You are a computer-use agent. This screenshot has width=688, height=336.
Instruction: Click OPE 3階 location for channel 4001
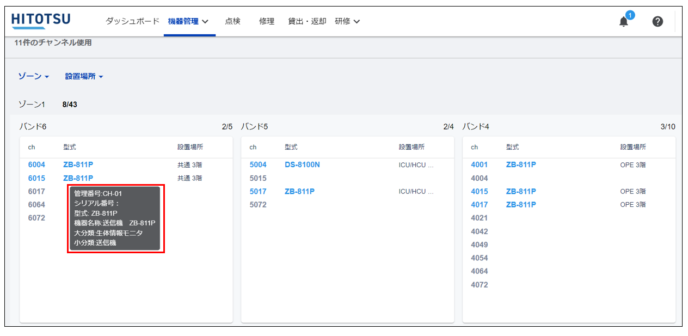click(634, 164)
